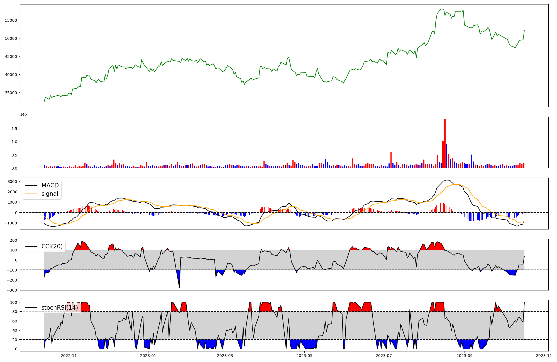Click the 2022-11 date axis label

coord(69,356)
